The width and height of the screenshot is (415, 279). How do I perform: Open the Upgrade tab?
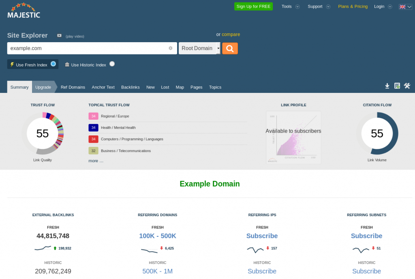[43, 87]
